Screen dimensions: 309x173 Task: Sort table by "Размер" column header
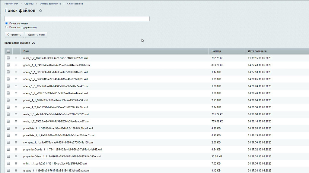[216, 51]
